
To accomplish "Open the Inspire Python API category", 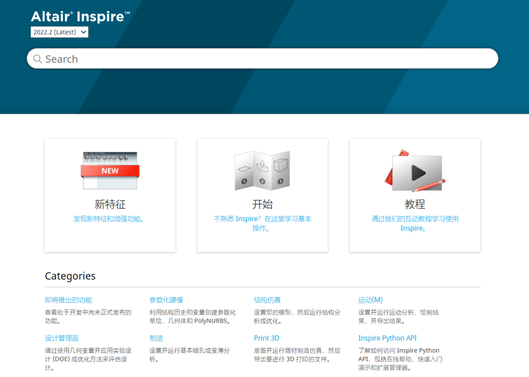I will pyautogui.click(x=387, y=338).
